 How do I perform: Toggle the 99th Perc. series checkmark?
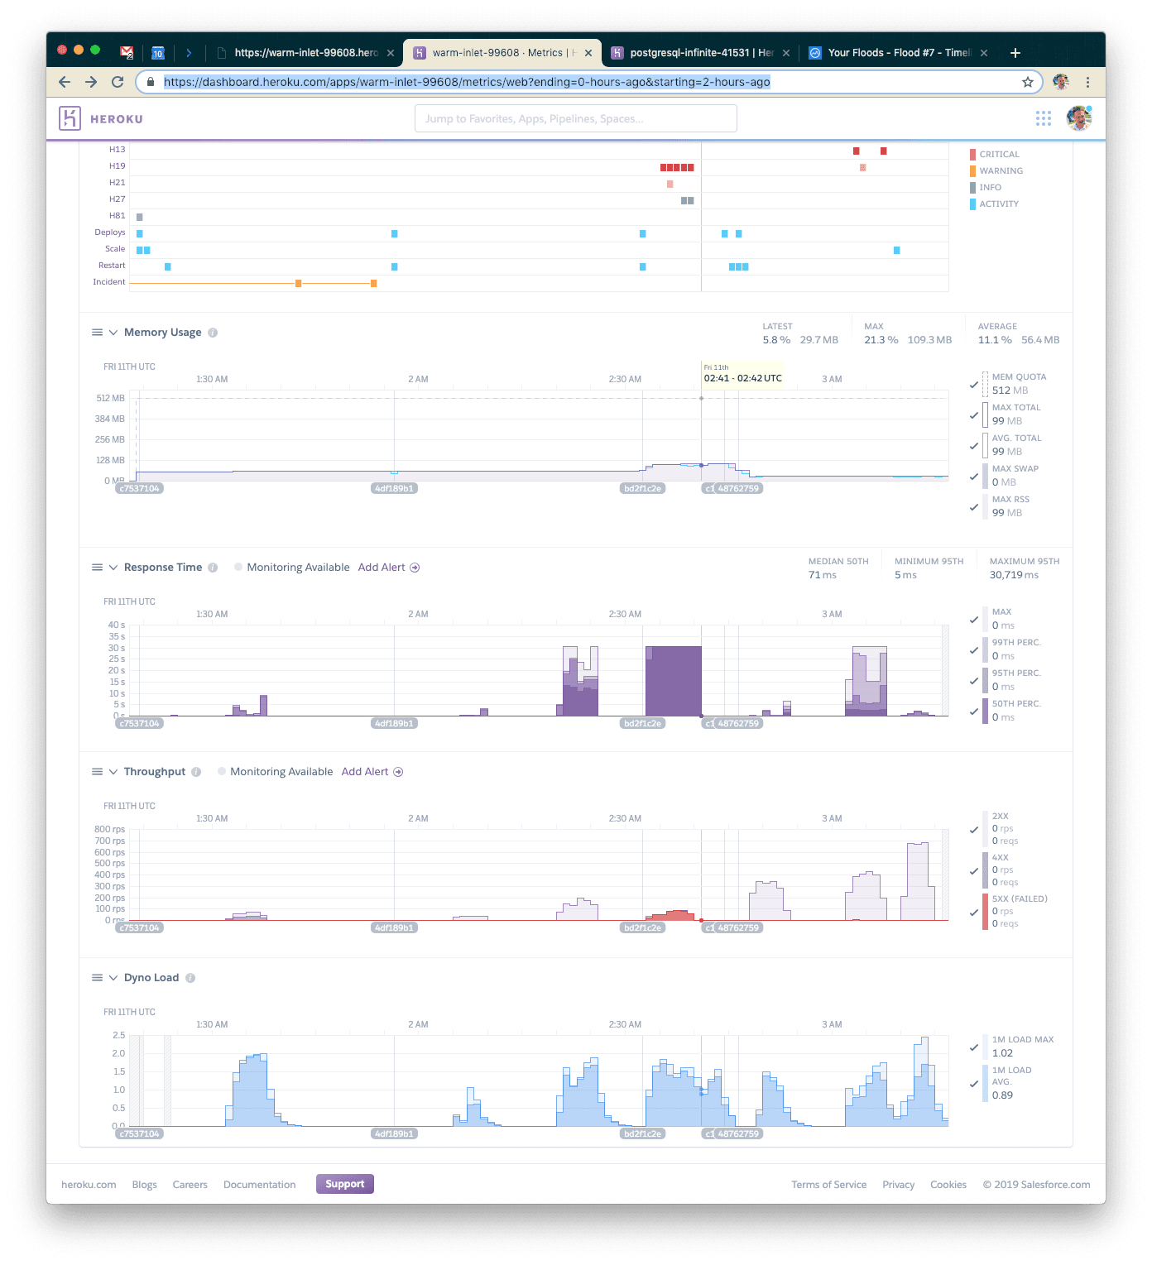pos(974,650)
